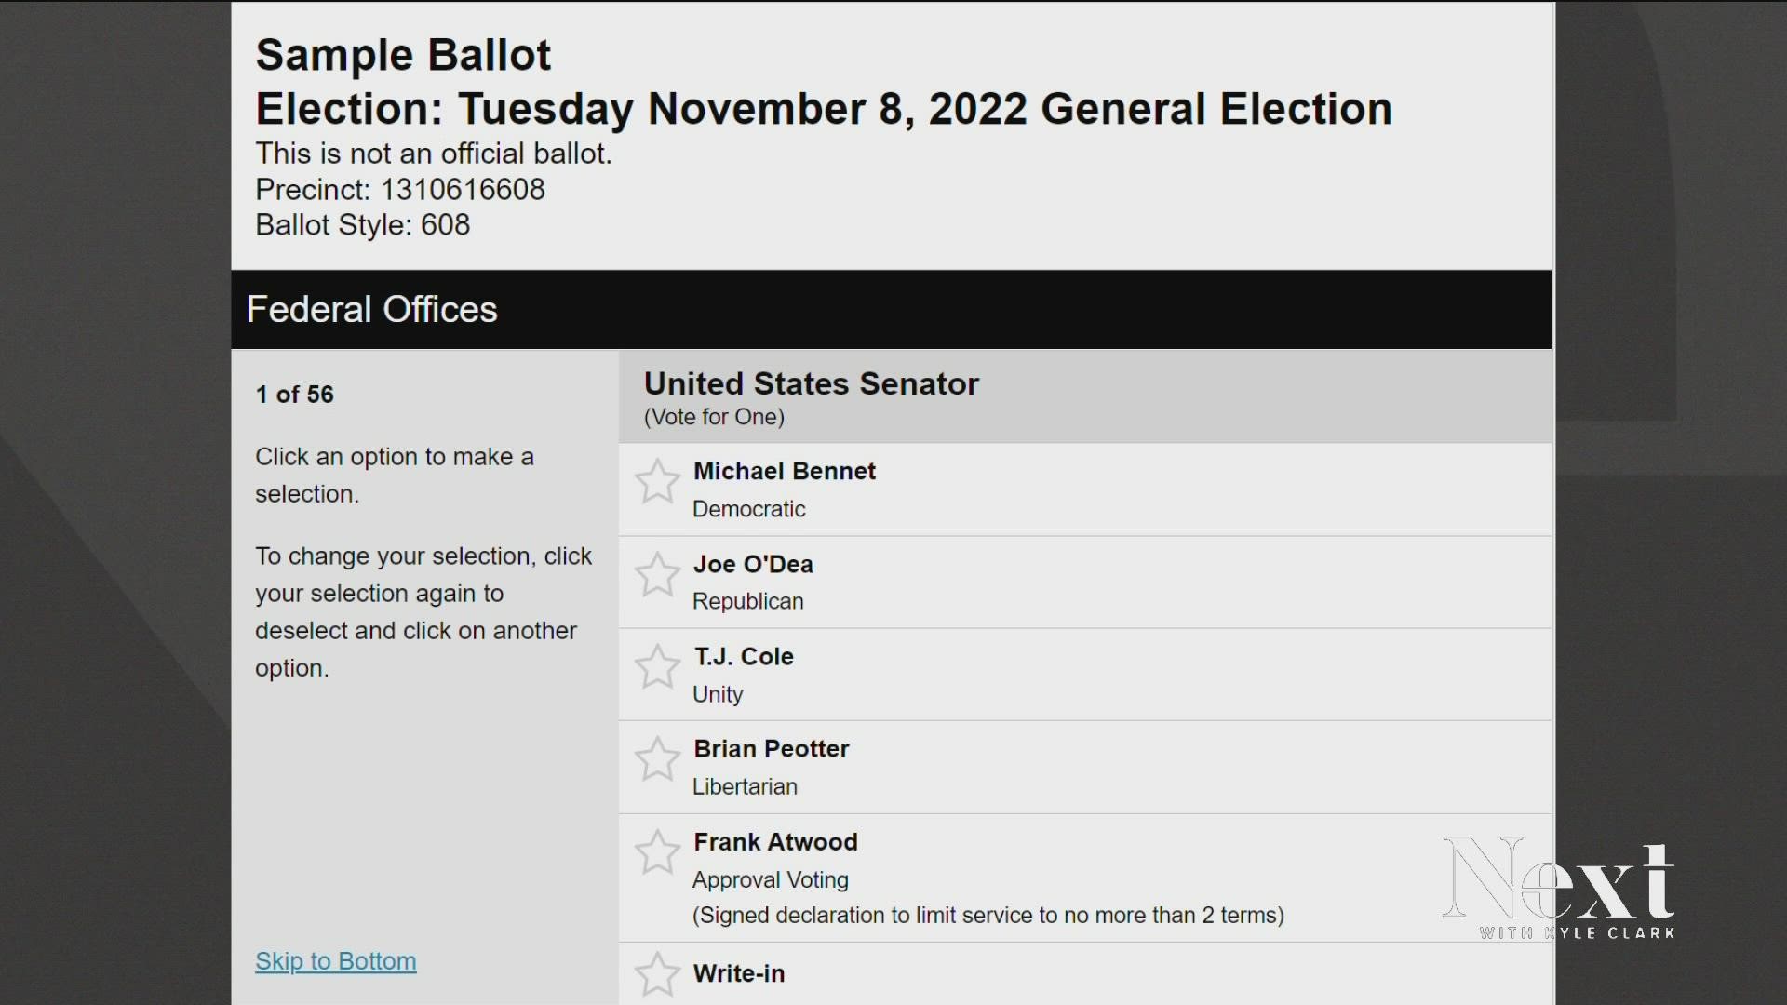Image resolution: width=1787 pixels, height=1005 pixels.
Task: Select the Write-in option label
Action: [x=739, y=973]
